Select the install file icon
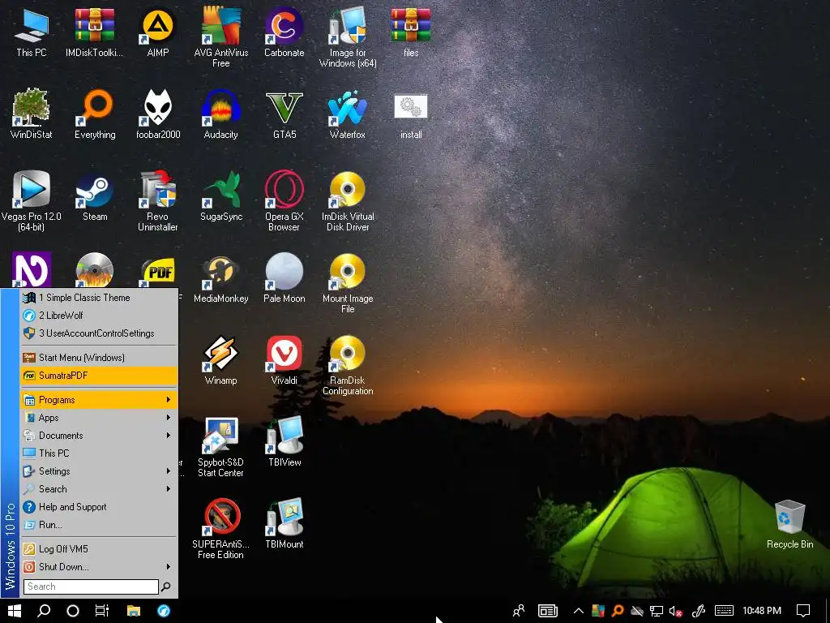Image resolution: width=830 pixels, height=623 pixels. coord(411,114)
